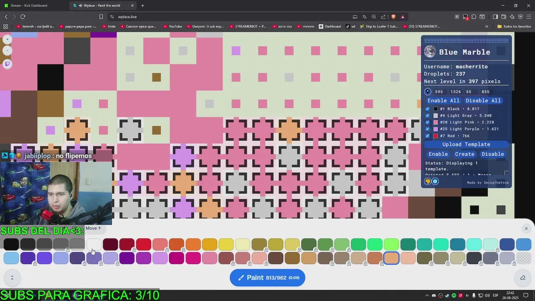Uncheck the #4 Light Gray checkbox
This screenshot has width=535, height=301.
(x=427, y=115)
